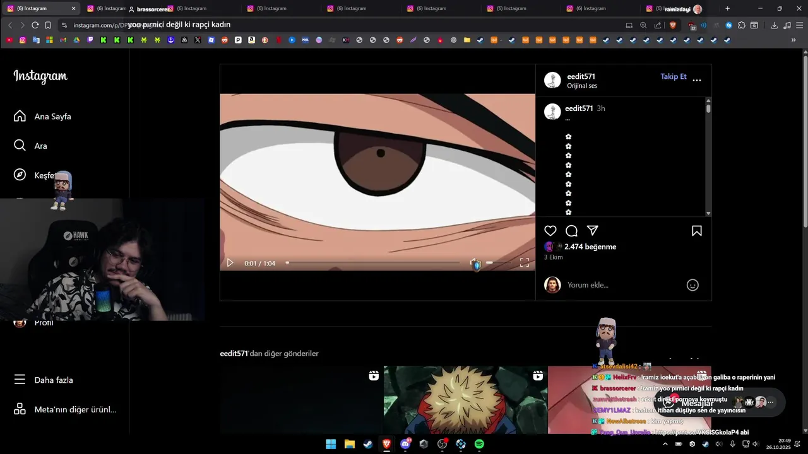This screenshot has height=454, width=808.
Task: Open YouTube bookmark in bookmarks bar
Action: click(9, 40)
